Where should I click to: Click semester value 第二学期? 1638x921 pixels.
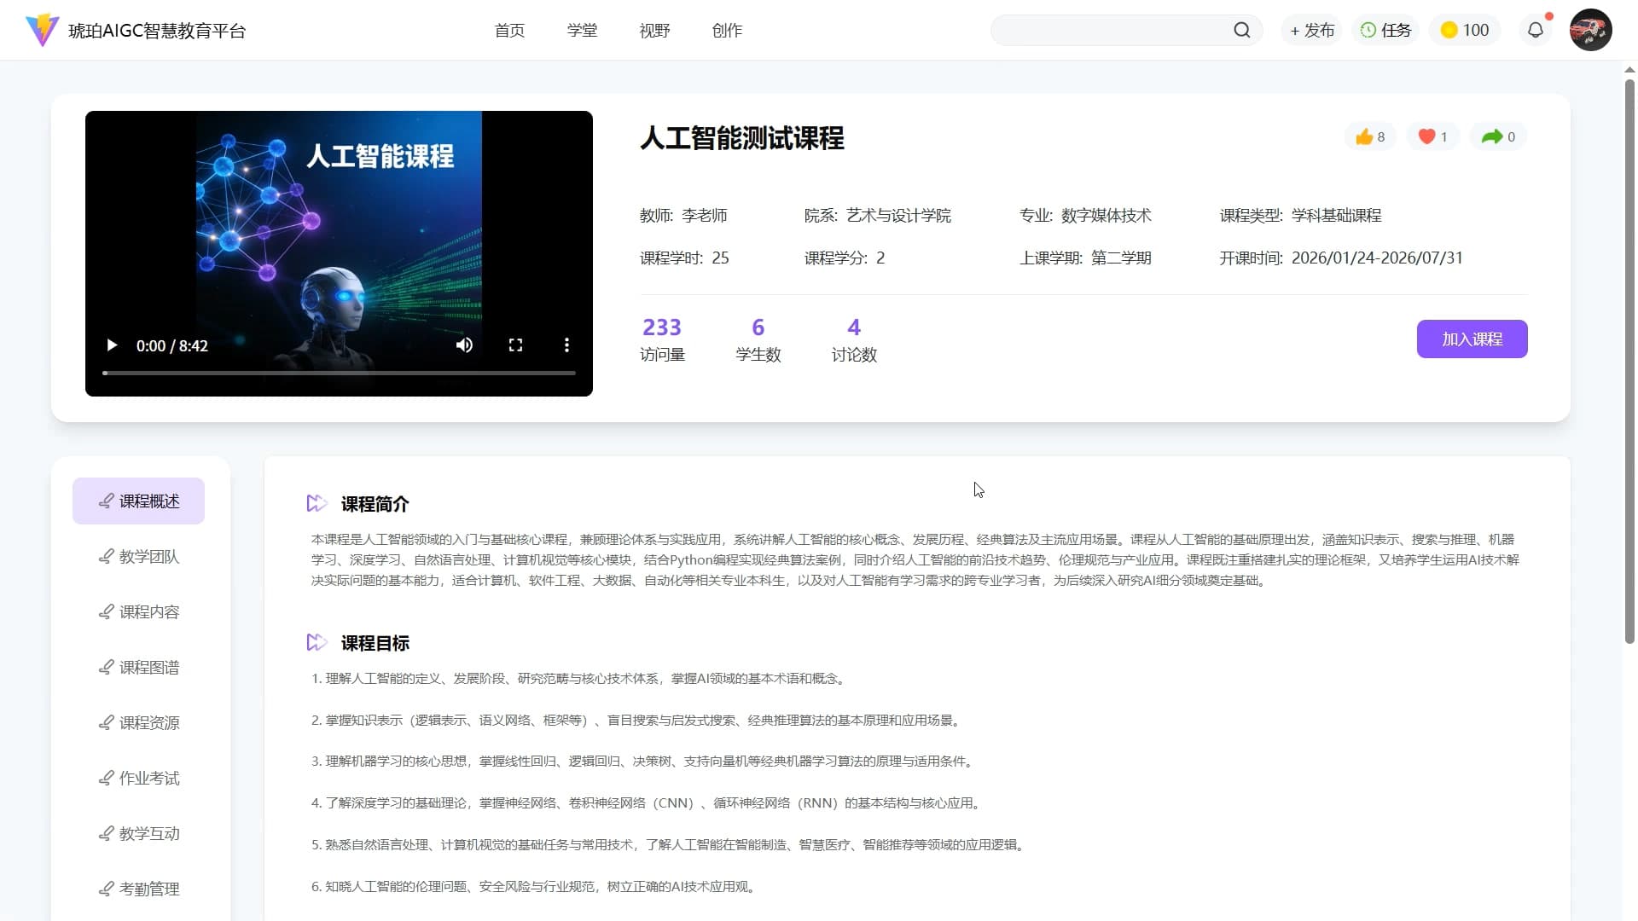point(1121,258)
